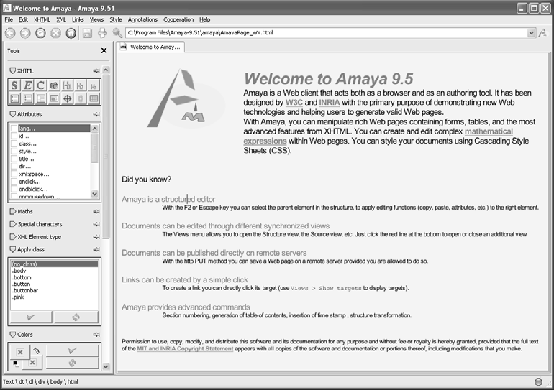Check the ondblclick... attribute box
Image resolution: width=554 pixels, height=390 pixels.
(14, 189)
